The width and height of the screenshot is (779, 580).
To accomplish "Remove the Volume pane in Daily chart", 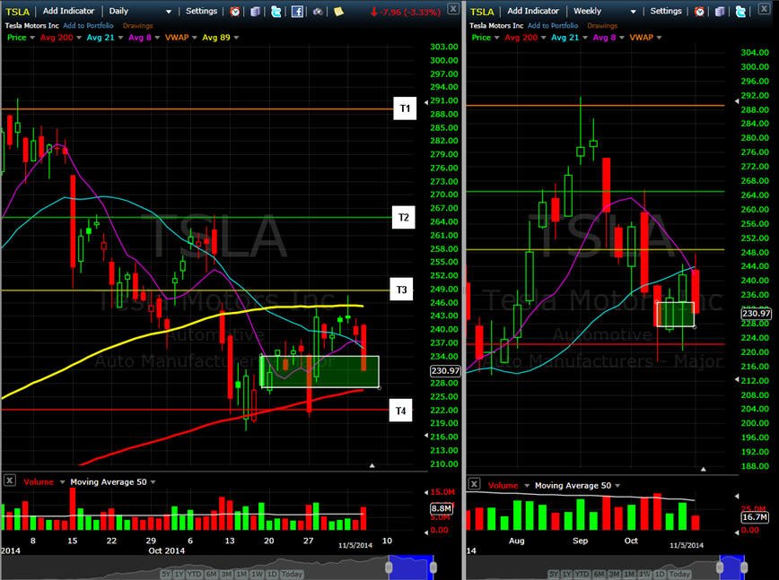I will point(10,480).
